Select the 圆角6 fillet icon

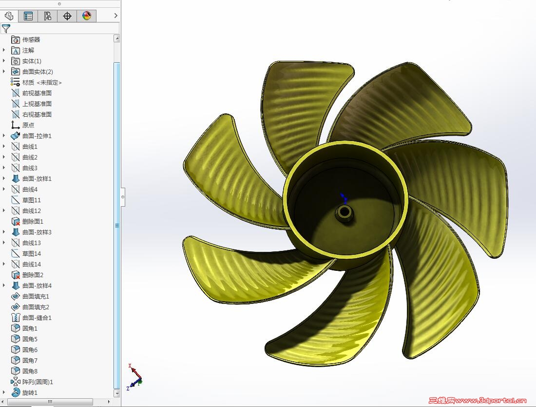point(16,350)
